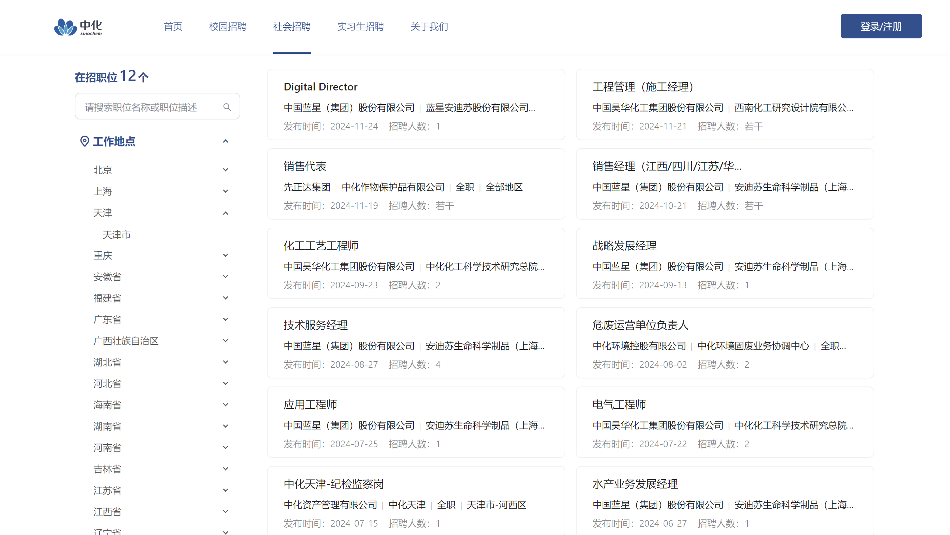Expand the 福建省 location chevron
950x535 pixels.
[226, 298]
